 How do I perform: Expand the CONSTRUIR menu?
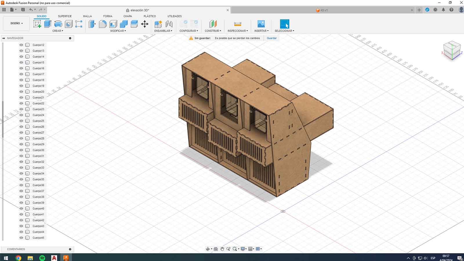pyautogui.click(x=213, y=31)
